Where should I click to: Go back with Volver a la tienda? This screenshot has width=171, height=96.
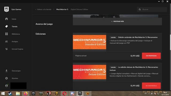click(x=43, y=10)
